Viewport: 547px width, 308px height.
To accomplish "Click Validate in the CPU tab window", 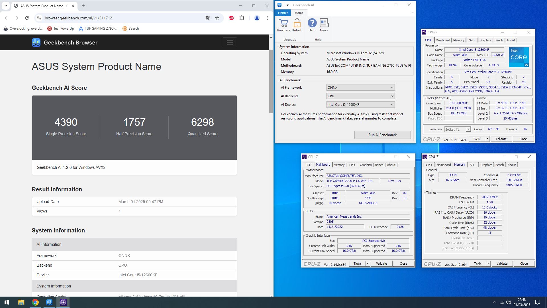I will 501,139.
